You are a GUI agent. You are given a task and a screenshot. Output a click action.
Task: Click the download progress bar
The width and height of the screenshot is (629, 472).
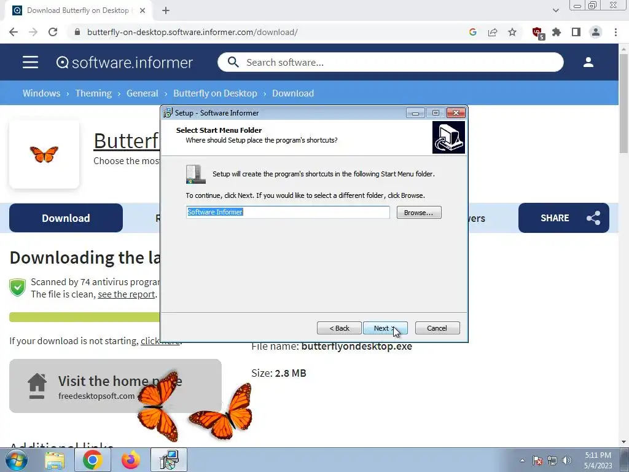(84, 317)
